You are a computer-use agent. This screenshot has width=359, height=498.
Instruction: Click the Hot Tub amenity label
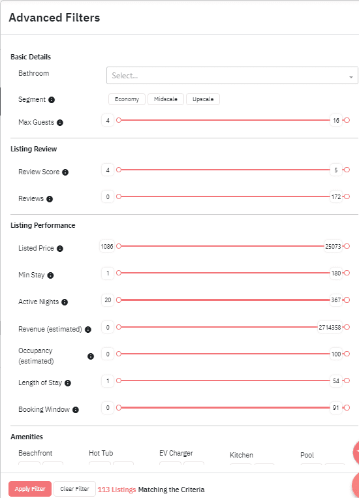click(x=101, y=453)
